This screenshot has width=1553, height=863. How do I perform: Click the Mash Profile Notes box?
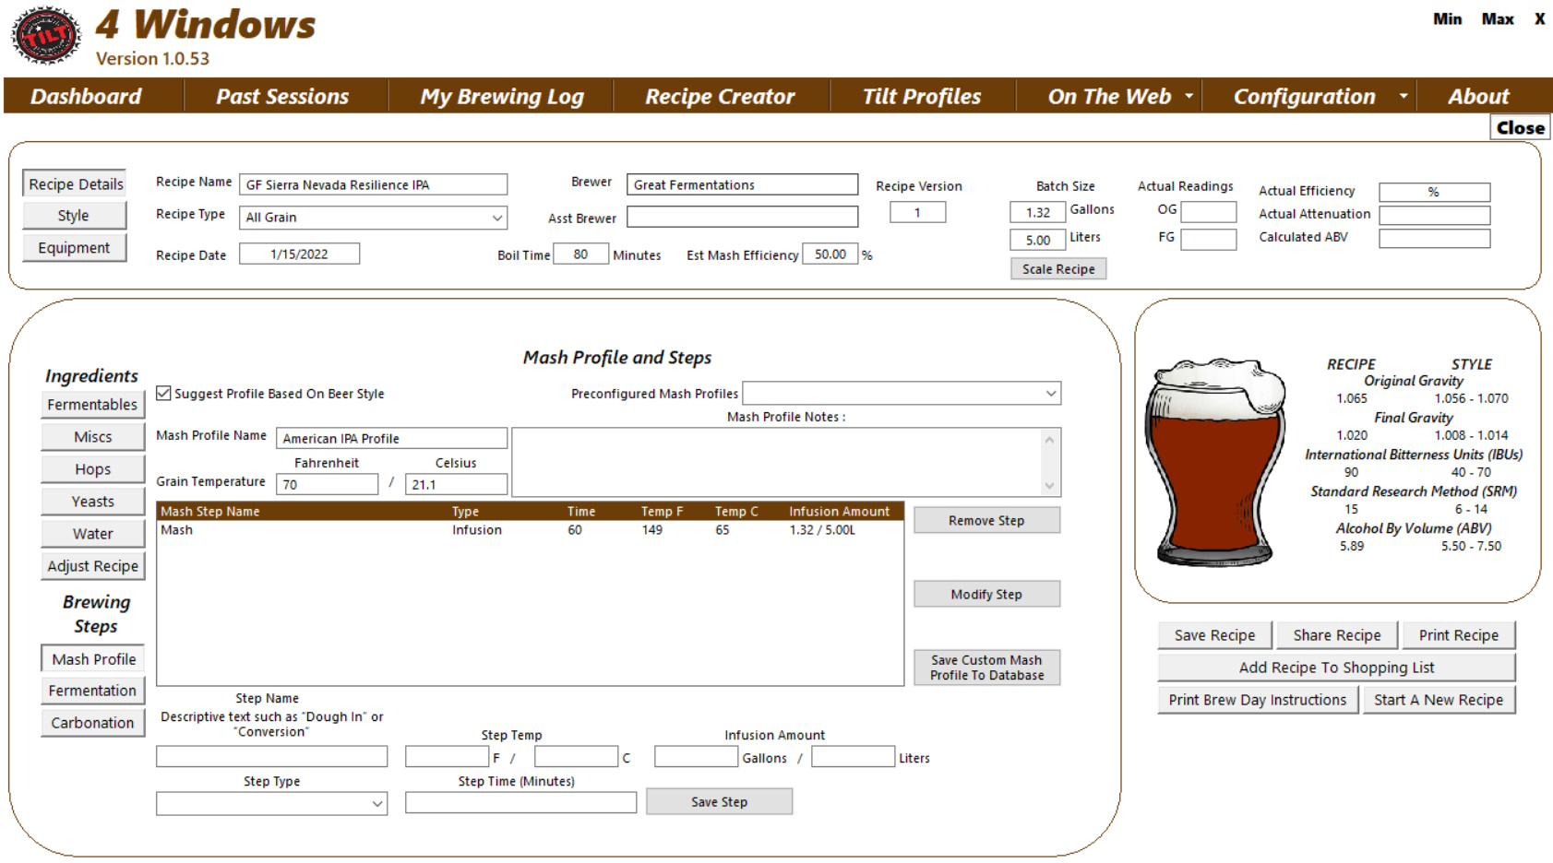click(775, 462)
